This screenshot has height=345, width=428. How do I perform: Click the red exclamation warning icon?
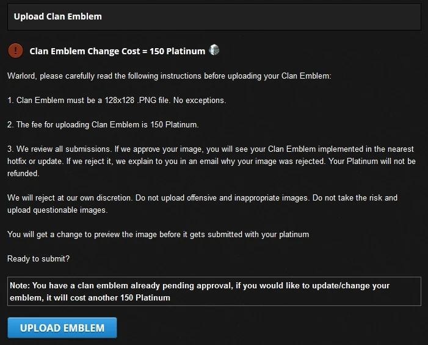[16, 51]
